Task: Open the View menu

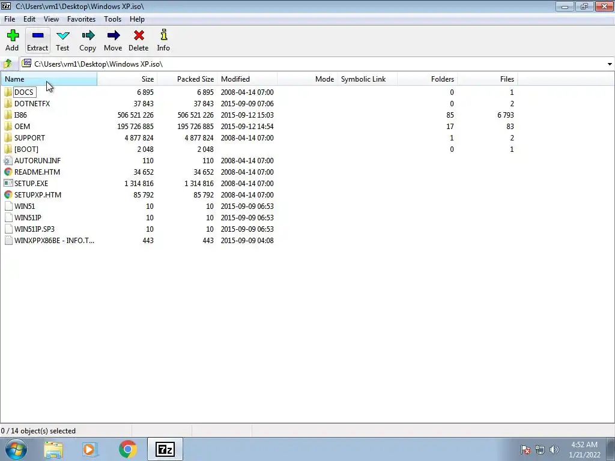Action: coord(51,19)
